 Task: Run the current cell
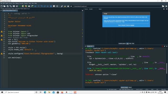(23, 6)
